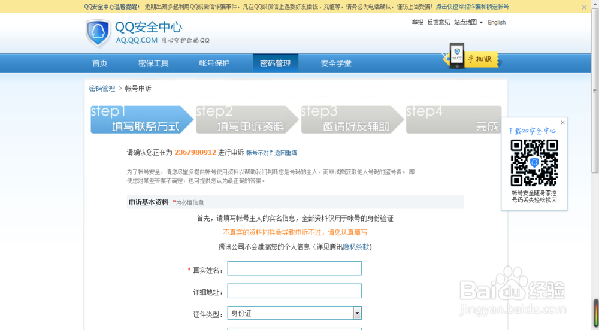Click the 下载QQ安全中心 popup title

tap(532, 131)
